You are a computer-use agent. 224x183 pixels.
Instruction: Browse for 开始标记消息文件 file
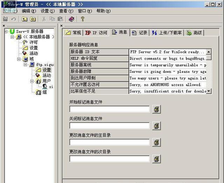[x=156, y=109]
